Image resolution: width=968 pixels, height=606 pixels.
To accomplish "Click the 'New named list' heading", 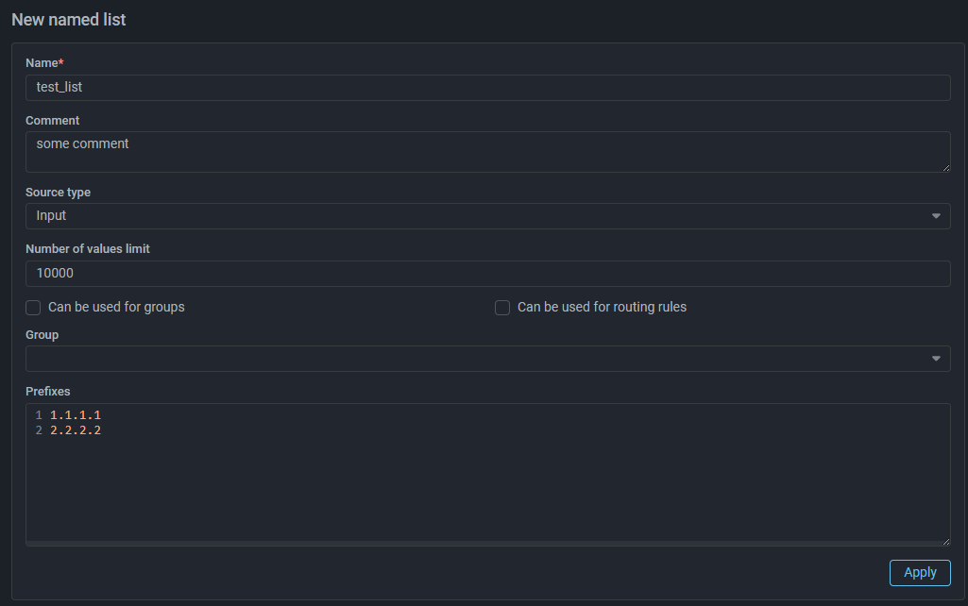I will click(x=69, y=20).
